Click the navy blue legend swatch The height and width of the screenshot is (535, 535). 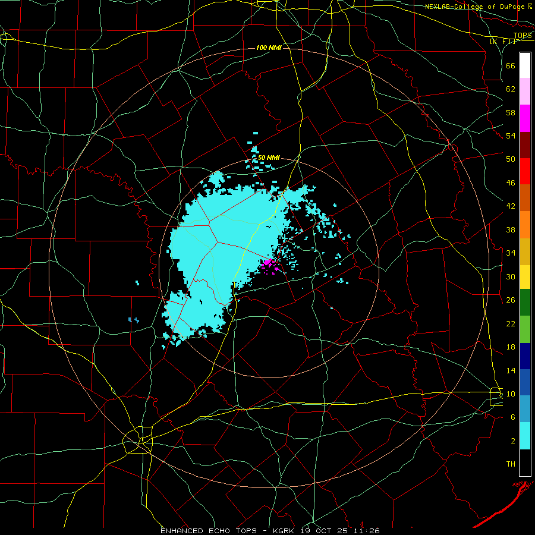tap(525, 356)
